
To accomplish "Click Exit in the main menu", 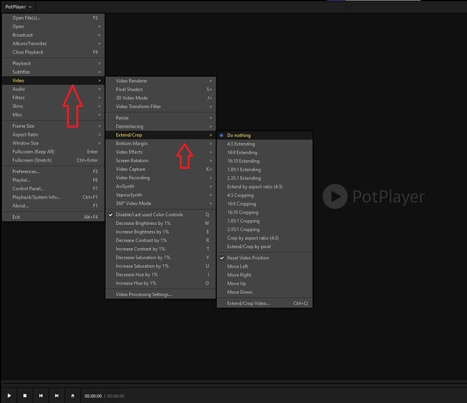I will pos(53,217).
